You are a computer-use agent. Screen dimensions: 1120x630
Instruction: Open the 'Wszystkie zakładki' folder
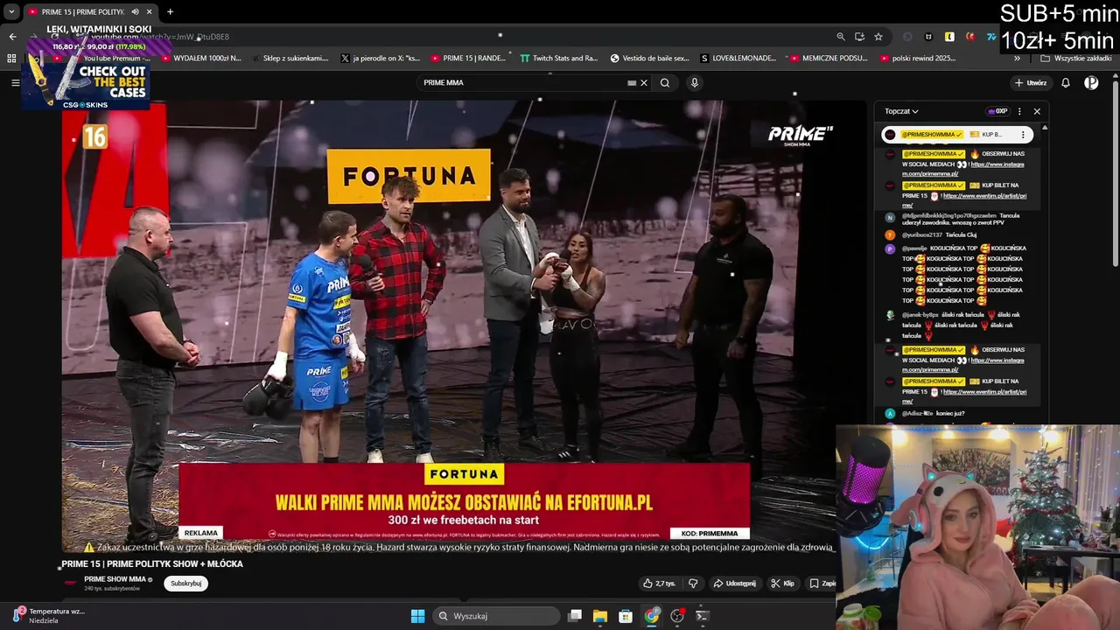click(x=1076, y=59)
